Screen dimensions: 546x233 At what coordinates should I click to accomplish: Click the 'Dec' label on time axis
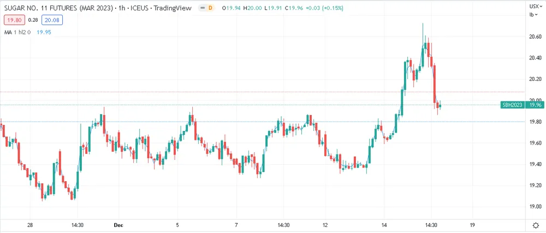(x=118, y=225)
